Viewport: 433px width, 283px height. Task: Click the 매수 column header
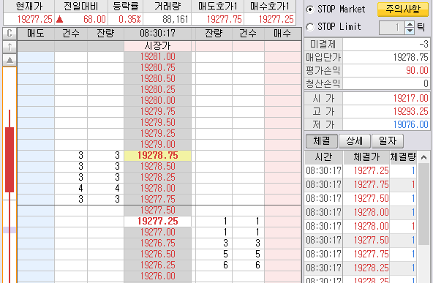click(282, 34)
